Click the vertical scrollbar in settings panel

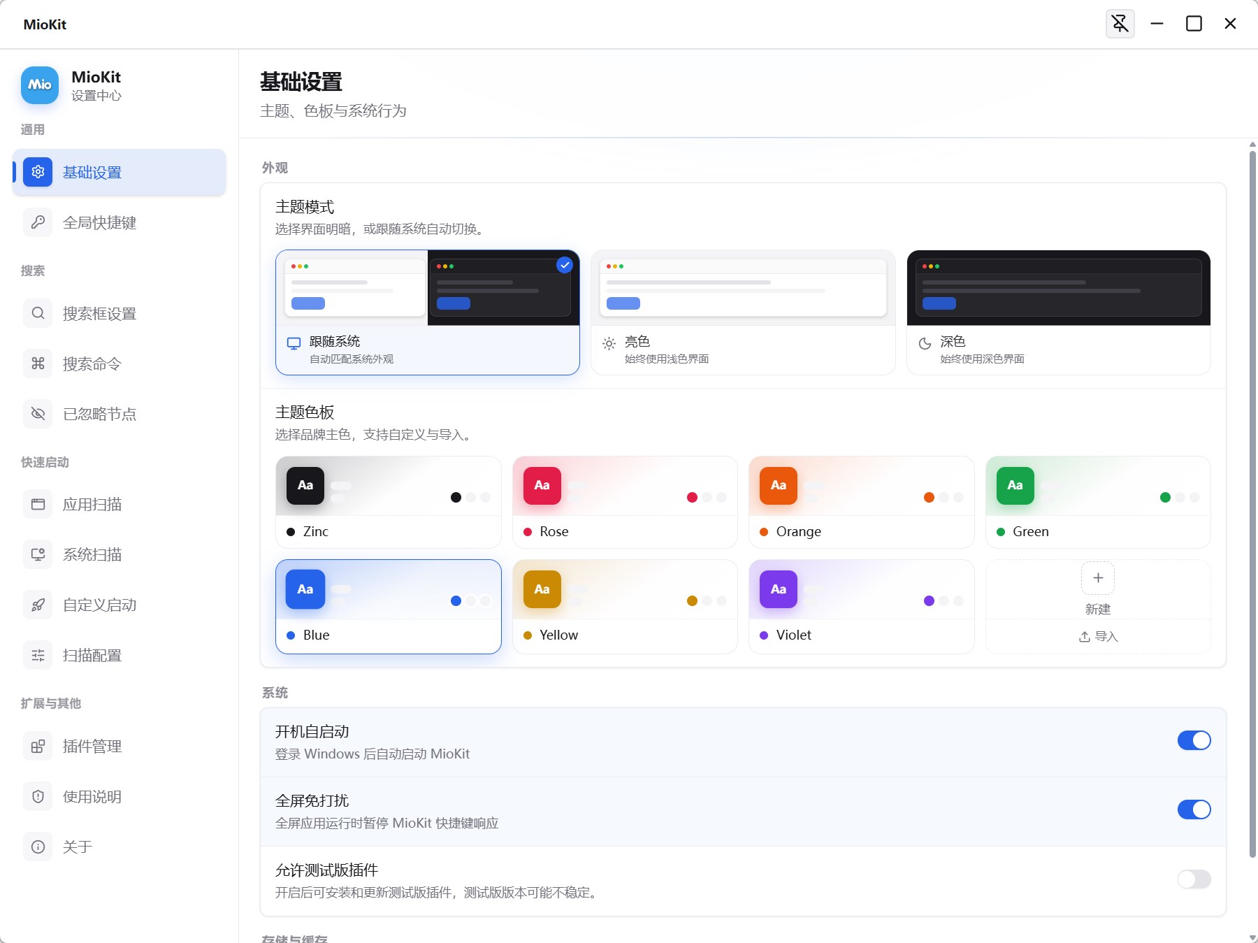1252,503
